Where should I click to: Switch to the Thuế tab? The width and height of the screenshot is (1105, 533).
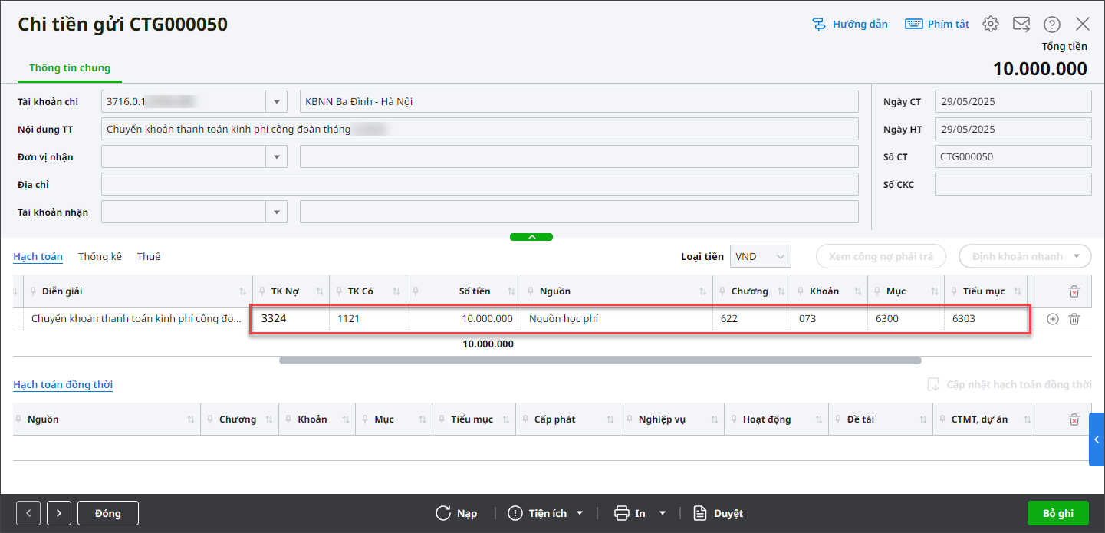point(149,256)
